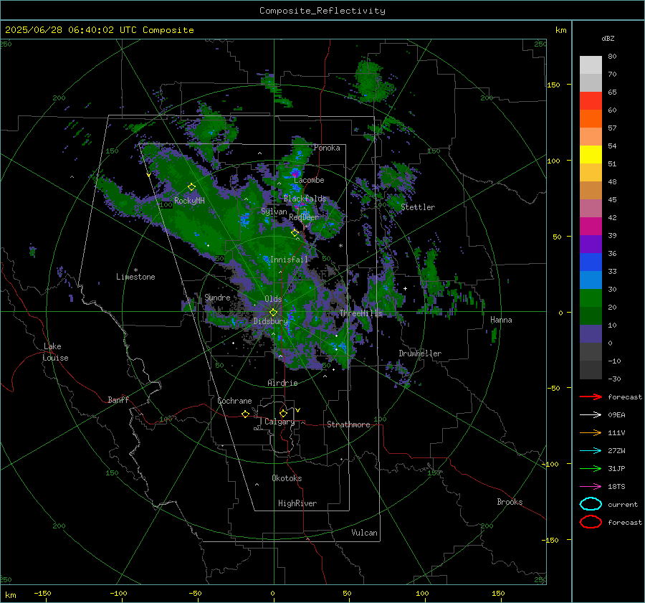Image resolution: width=645 pixels, height=603 pixels.
Task: Click the Stettler city label
Action: [x=418, y=207]
